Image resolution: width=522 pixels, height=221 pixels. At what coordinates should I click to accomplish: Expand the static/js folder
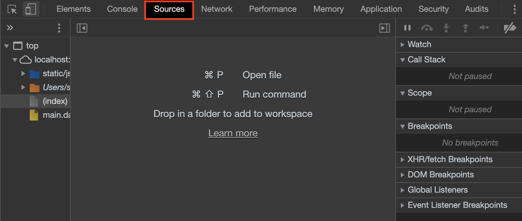(23, 73)
